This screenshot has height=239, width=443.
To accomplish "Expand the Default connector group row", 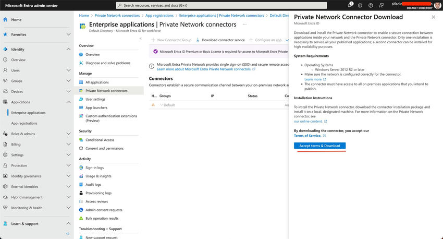I will point(162,105).
